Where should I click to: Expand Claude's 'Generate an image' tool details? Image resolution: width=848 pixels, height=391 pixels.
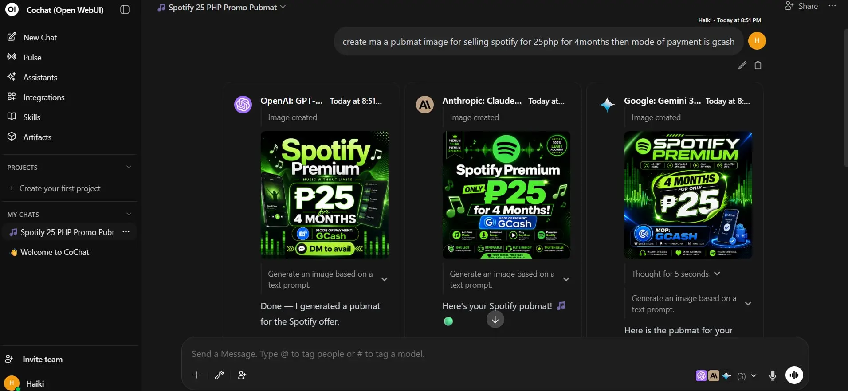[x=566, y=279]
